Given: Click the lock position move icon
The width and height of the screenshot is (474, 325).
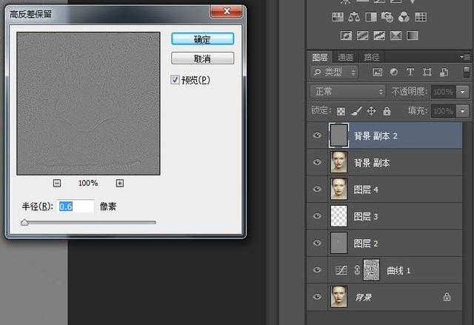Looking at the screenshot, I should click(x=371, y=111).
